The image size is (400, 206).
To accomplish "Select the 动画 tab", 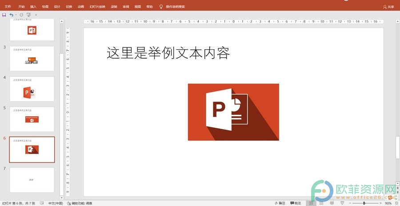I will (81, 7).
